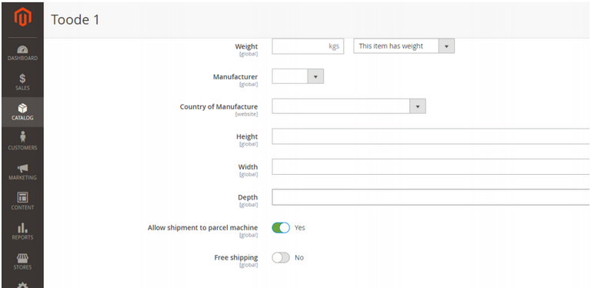Click the Magento logo icon
This screenshot has width=590, height=288.
pos(22,17)
